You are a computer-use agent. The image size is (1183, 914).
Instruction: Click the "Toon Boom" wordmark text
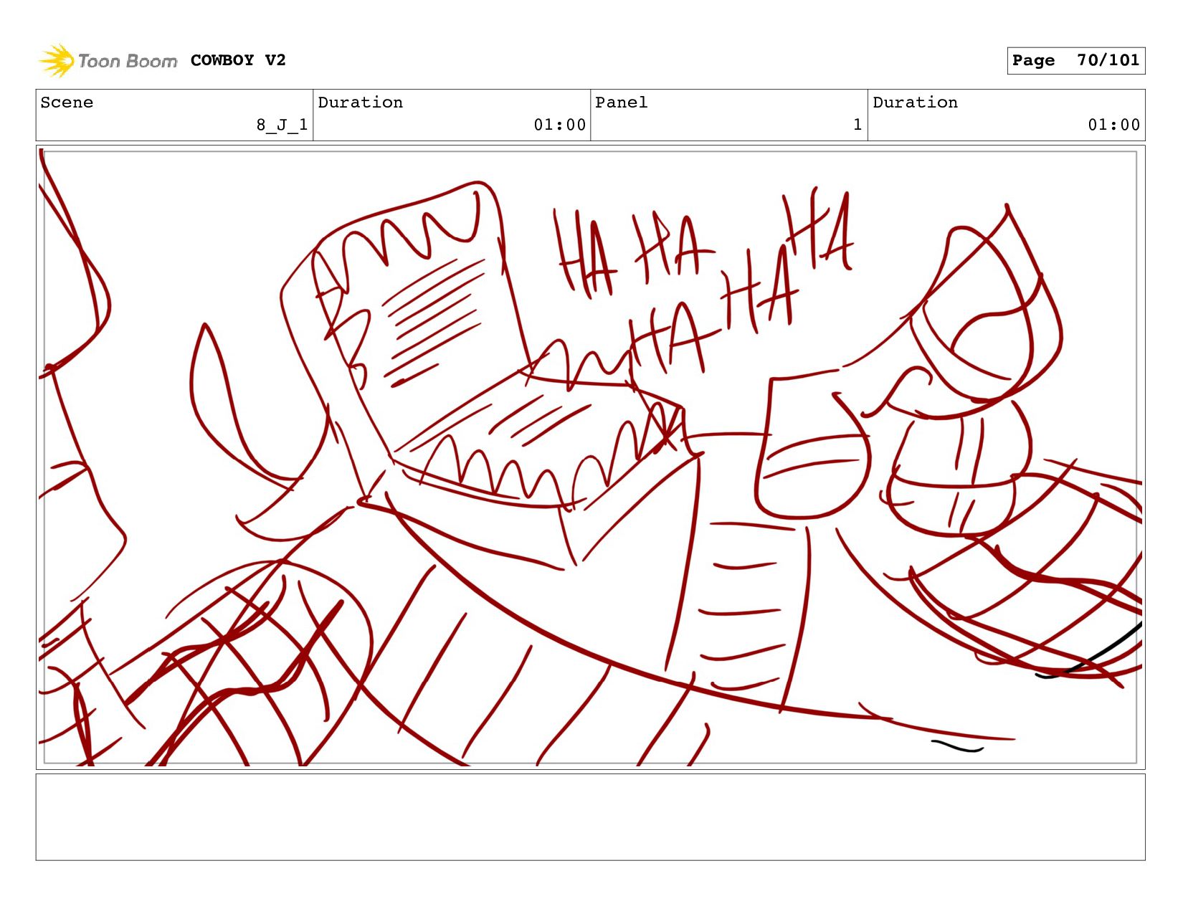click(128, 61)
